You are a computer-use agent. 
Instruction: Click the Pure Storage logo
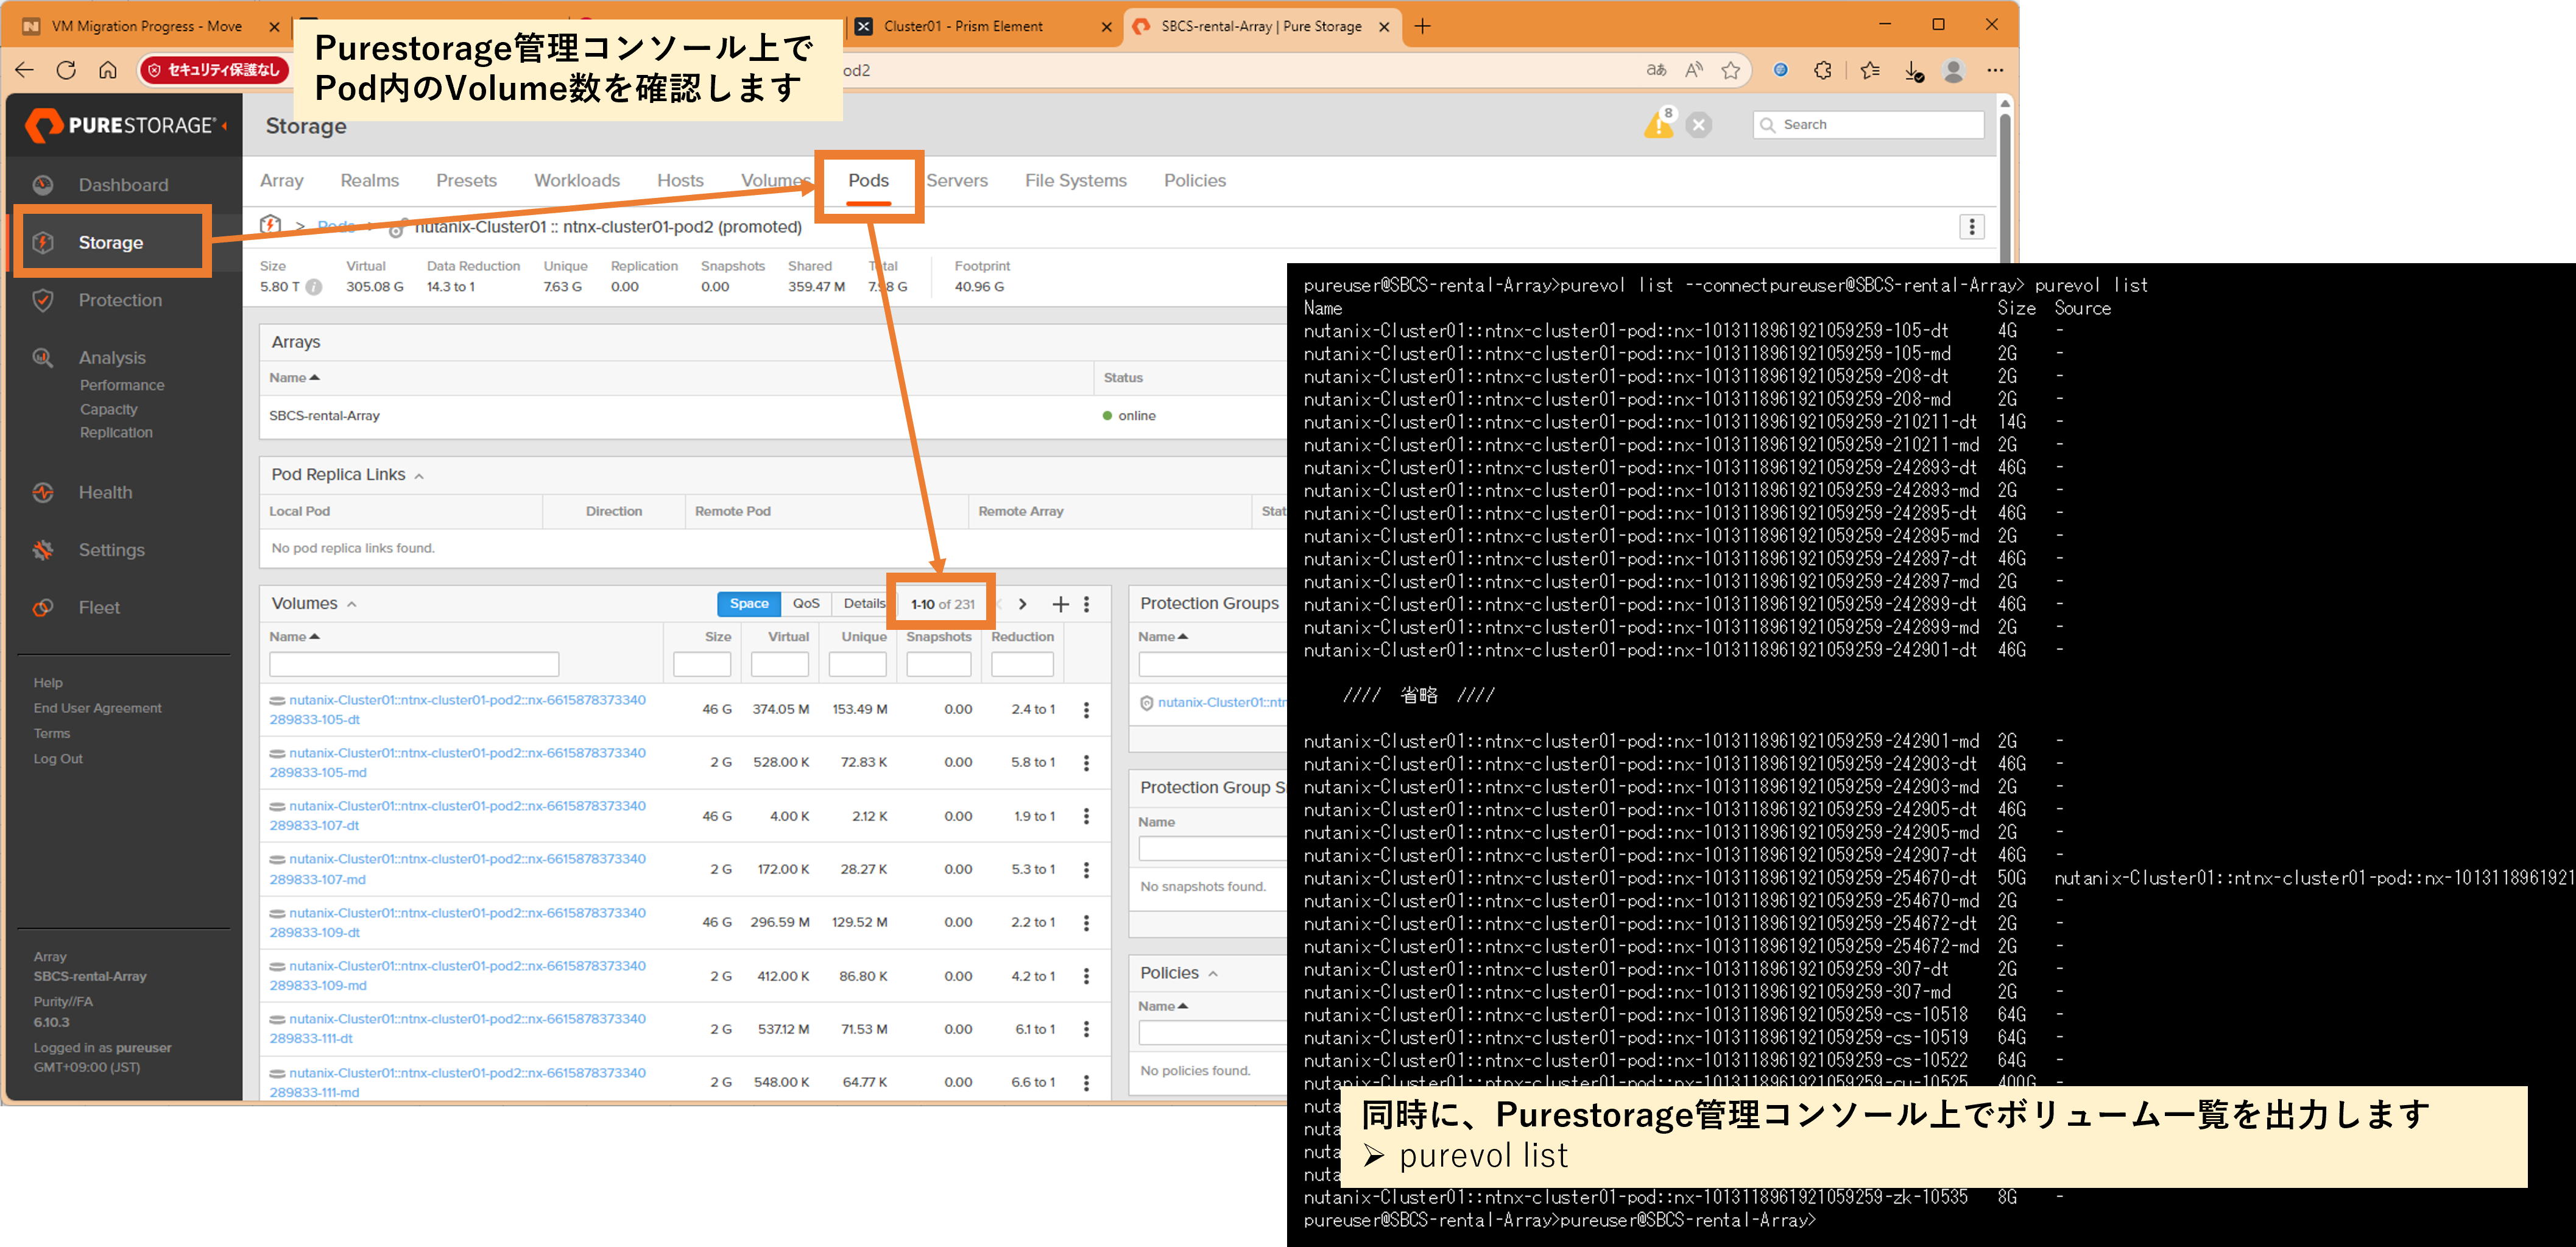(120, 125)
